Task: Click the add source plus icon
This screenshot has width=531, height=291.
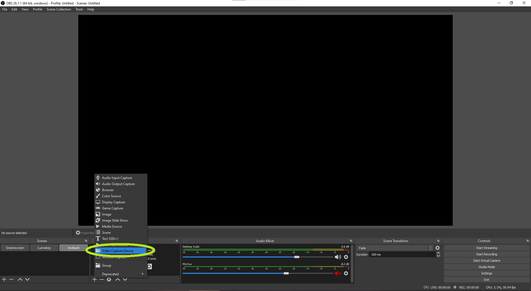Action: 95,279
